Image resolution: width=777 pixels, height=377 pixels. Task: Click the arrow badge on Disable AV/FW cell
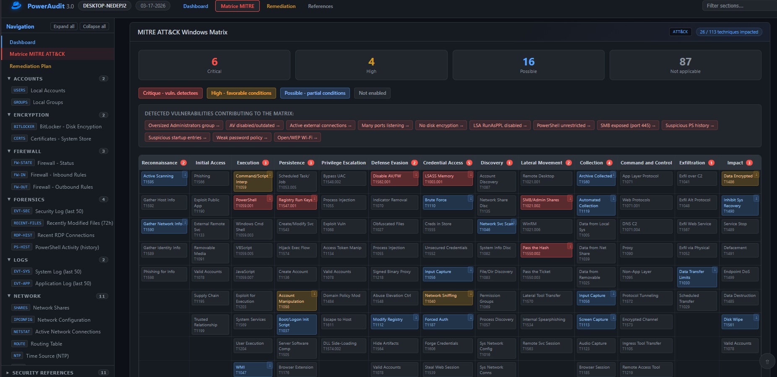tap(416, 174)
